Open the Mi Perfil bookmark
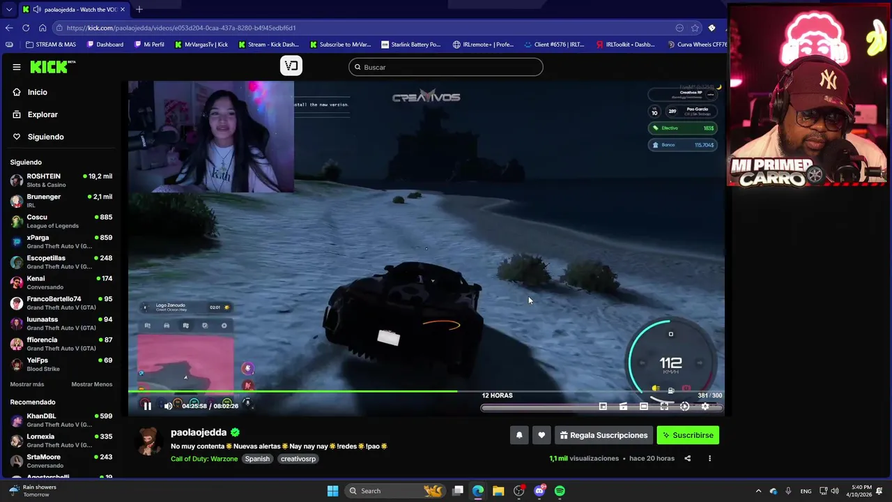The height and width of the screenshot is (502, 892). click(149, 45)
